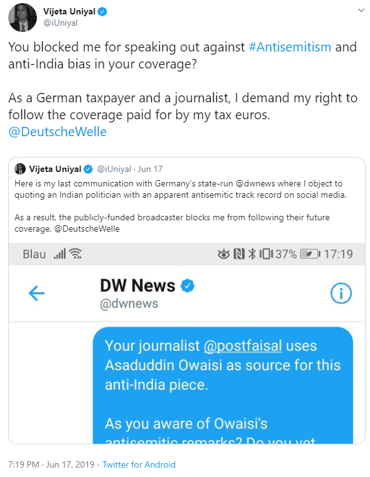
Task: Click the small avatar in the quoted tweet
Action: pyautogui.click(x=20, y=169)
